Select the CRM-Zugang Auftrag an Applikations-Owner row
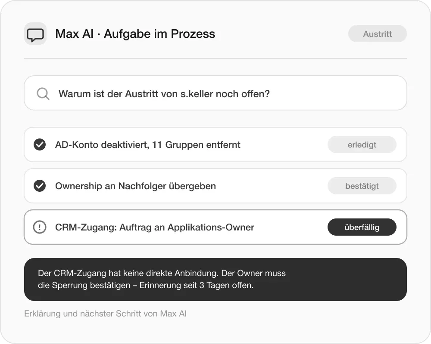This screenshot has height=344, width=431. [x=215, y=227]
